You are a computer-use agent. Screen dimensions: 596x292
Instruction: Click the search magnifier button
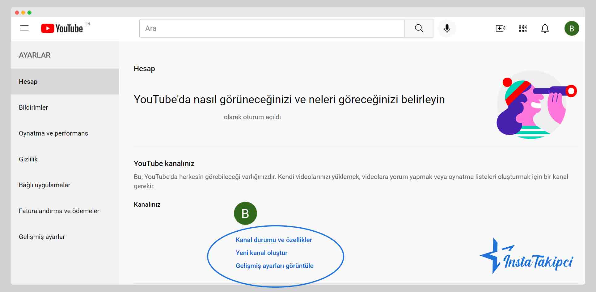point(419,28)
